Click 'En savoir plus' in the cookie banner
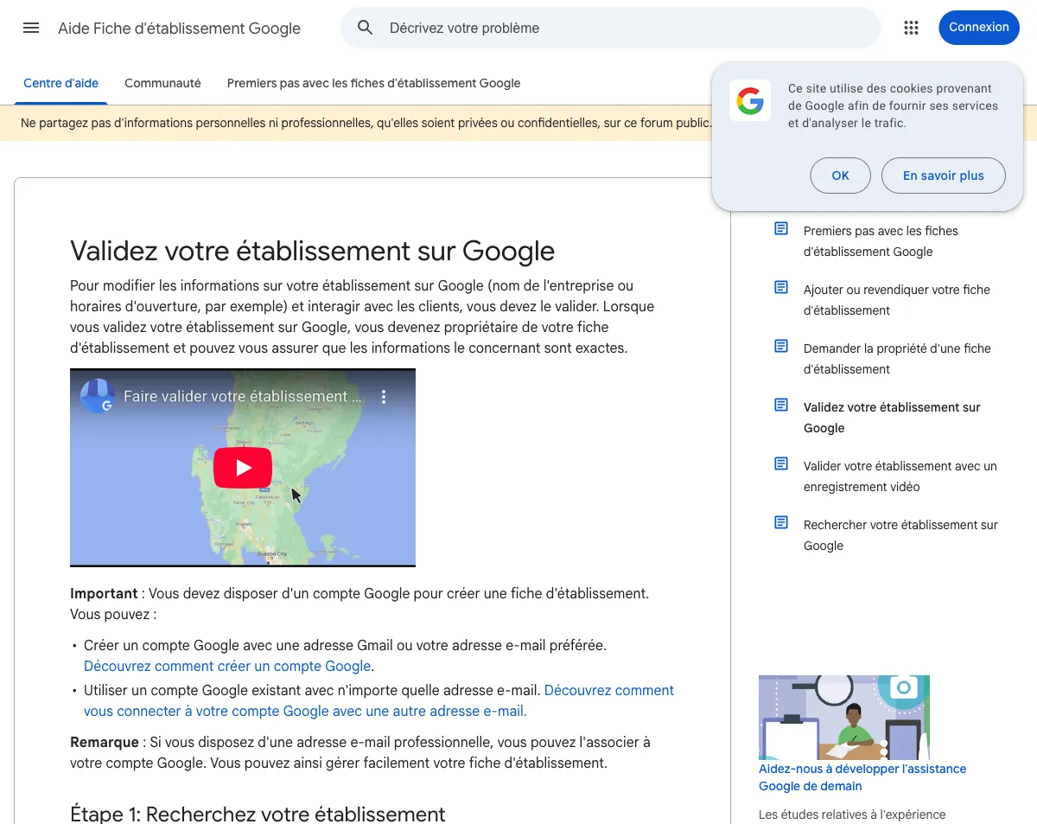This screenshot has width=1037, height=824. [943, 175]
